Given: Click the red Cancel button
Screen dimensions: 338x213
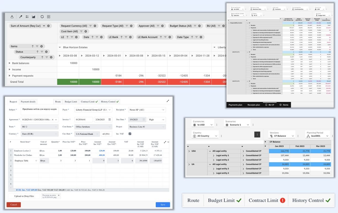Looking at the screenshot, I should click(x=14, y=205).
